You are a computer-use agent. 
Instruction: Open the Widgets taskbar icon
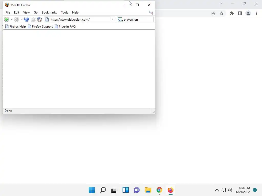125,190
